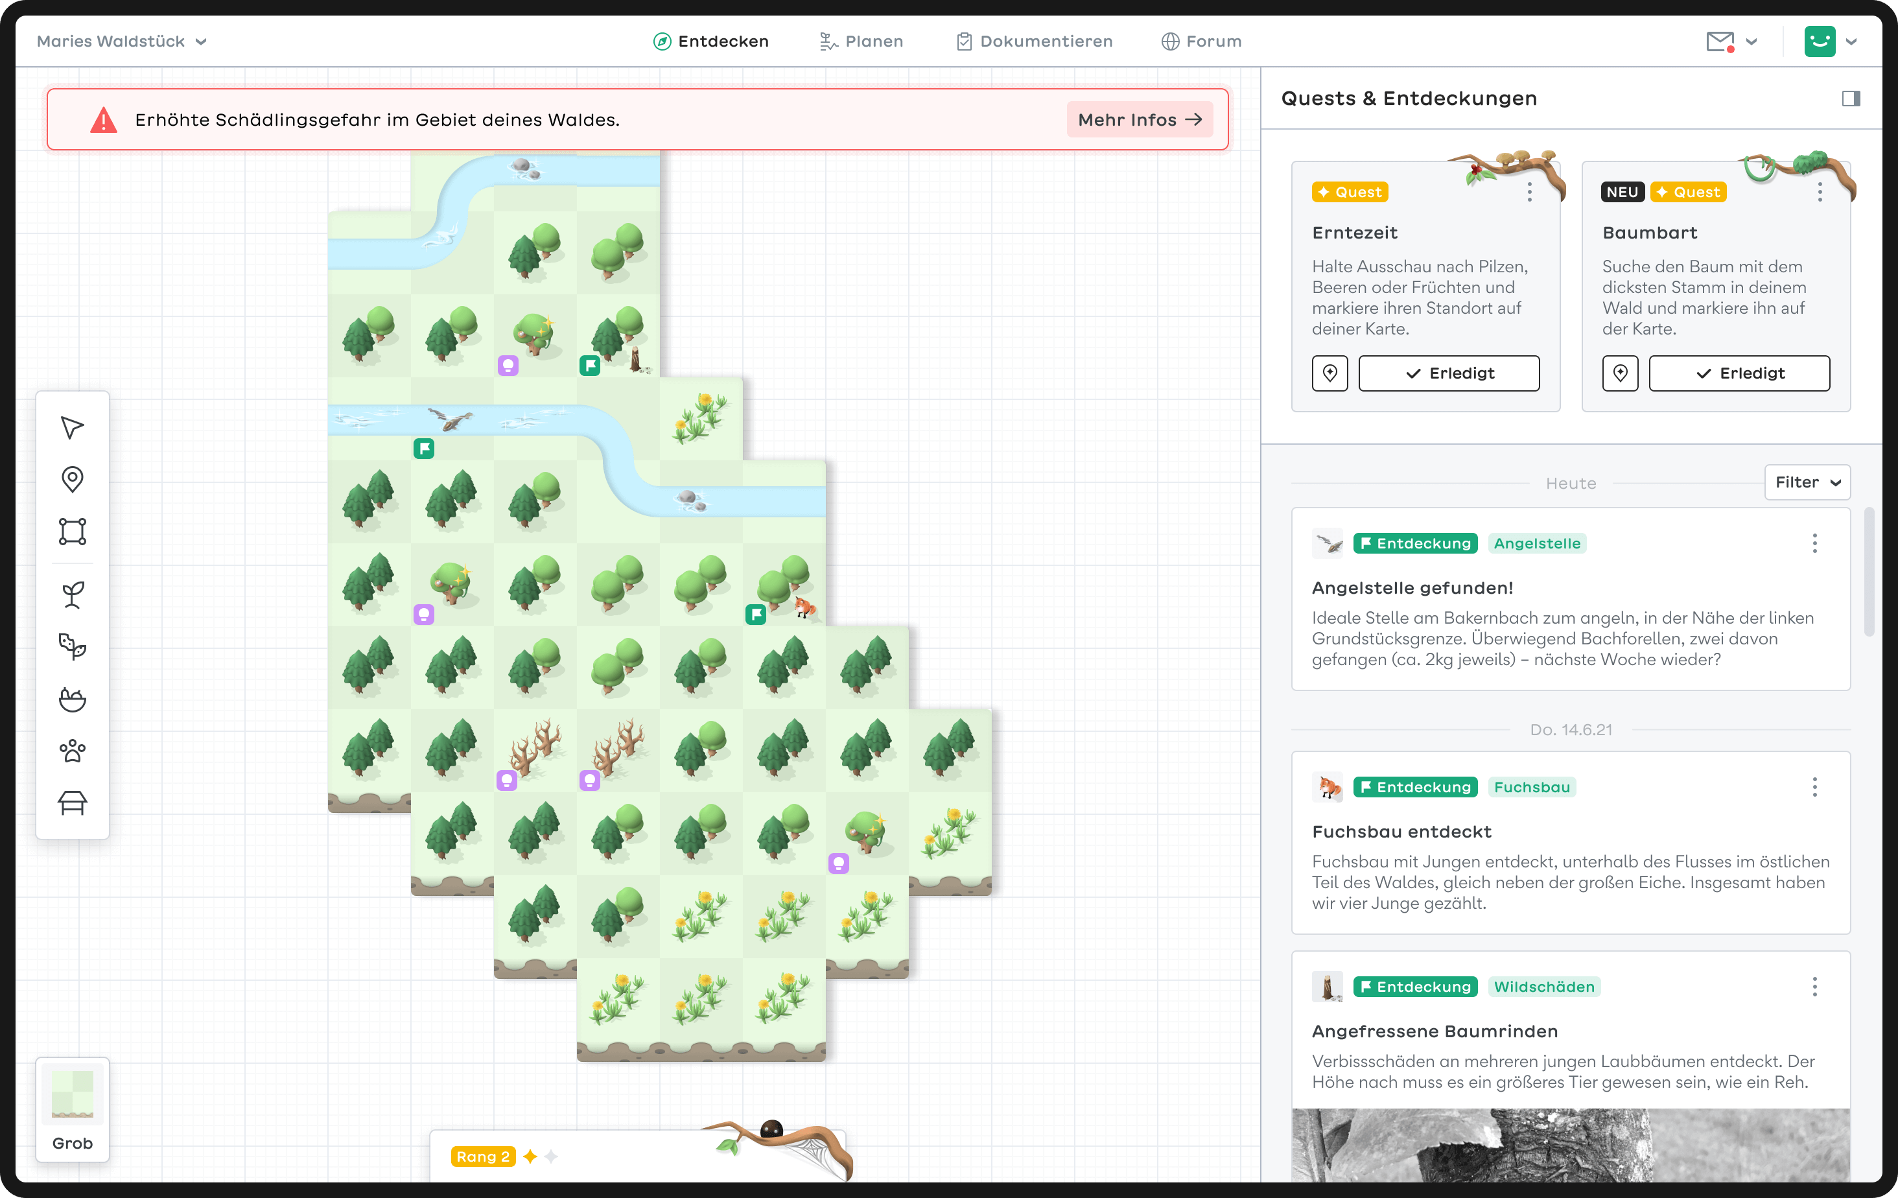Click the Angelstelle tag
This screenshot has width=1898, height=1198.
coord(1537,543)
